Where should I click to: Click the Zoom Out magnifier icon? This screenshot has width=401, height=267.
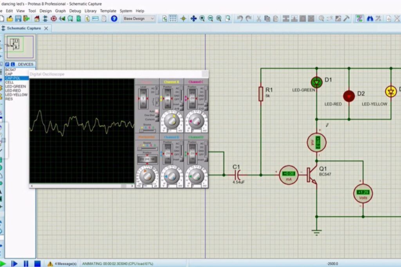210,18
